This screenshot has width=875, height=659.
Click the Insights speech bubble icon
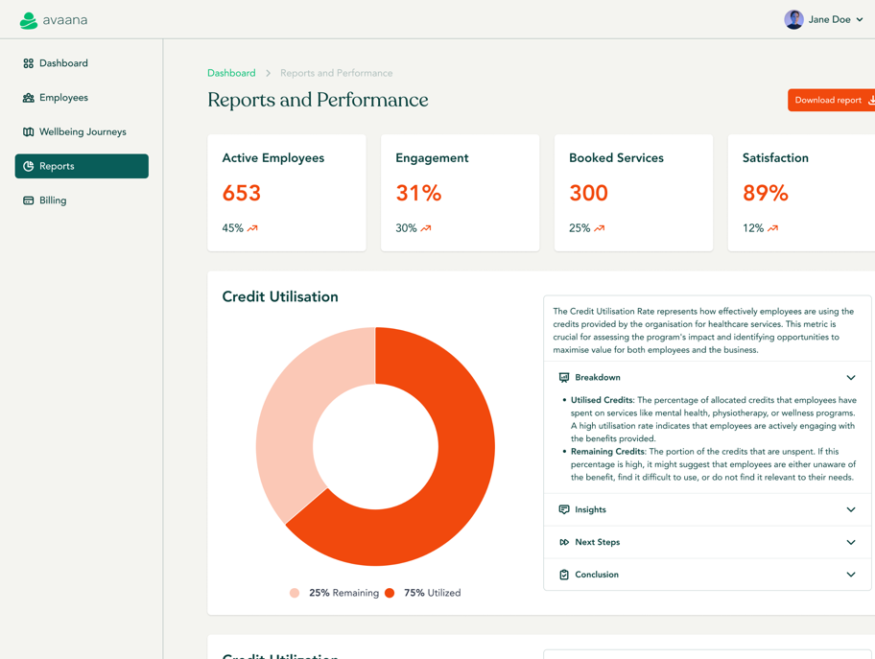point(564,509)
